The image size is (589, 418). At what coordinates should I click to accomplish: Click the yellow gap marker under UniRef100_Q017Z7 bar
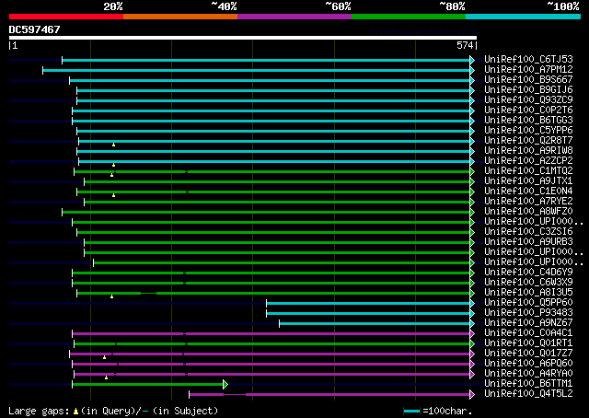[x=104, y=357]
